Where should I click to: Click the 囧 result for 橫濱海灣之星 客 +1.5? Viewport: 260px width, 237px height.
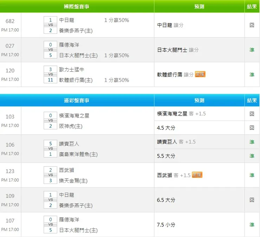click(x=252, y=114)
